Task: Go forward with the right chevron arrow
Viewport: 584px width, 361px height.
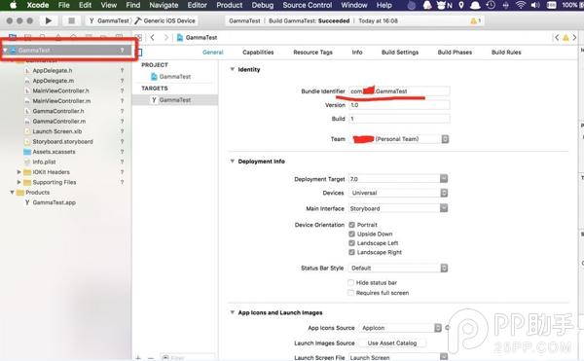Action: (x=166, y=37)
